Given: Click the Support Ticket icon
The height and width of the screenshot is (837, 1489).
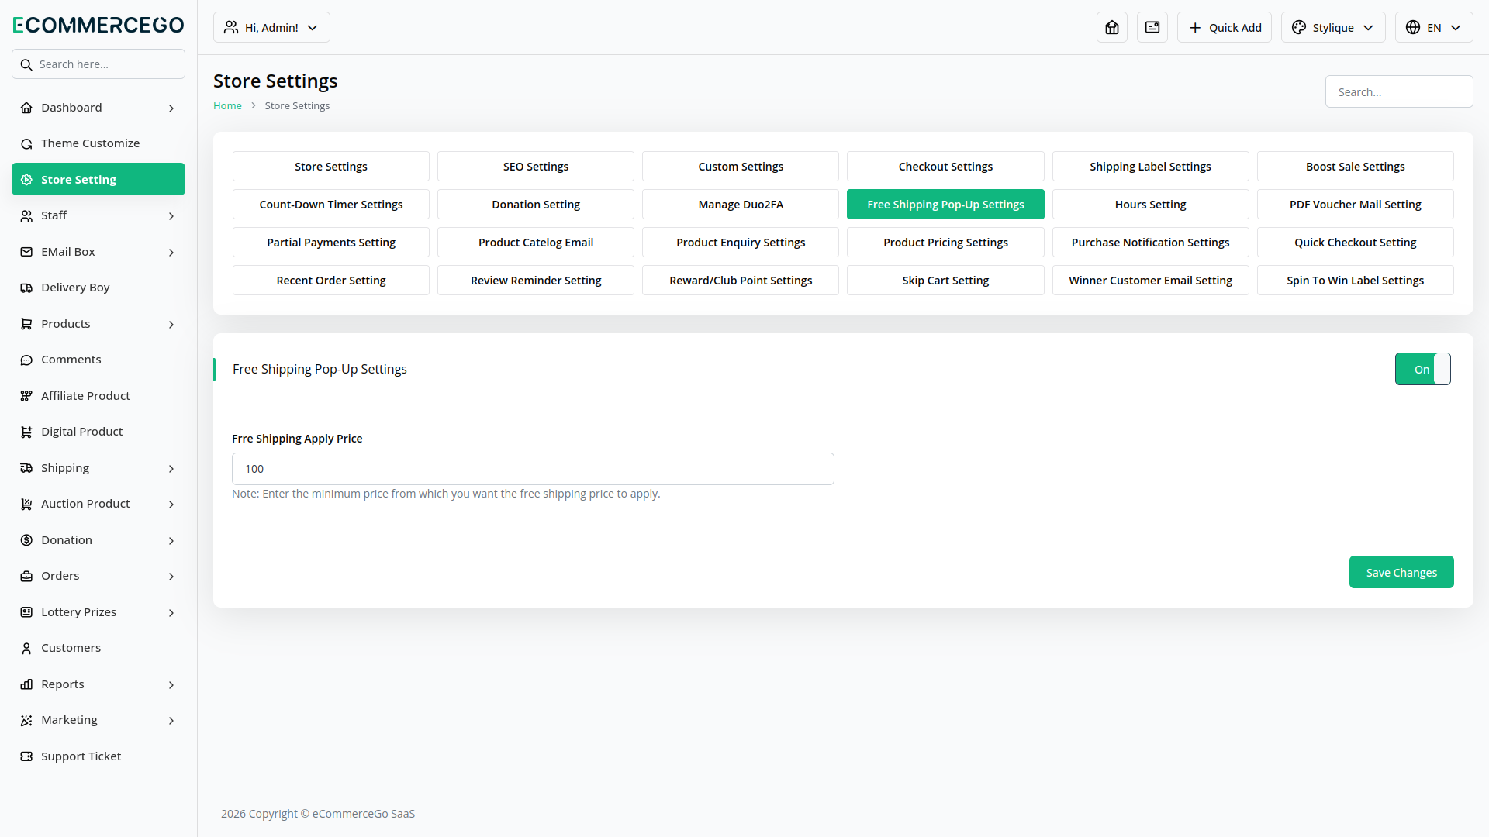Looking at the screenshot, I should (26, 756).
